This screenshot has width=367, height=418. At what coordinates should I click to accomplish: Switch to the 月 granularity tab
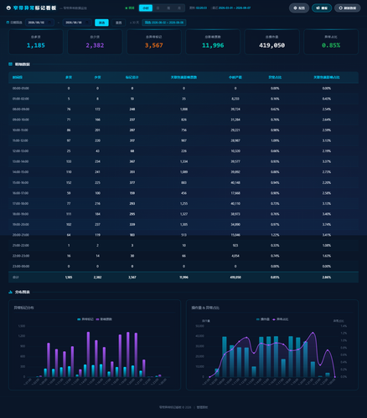coord(179,8)
